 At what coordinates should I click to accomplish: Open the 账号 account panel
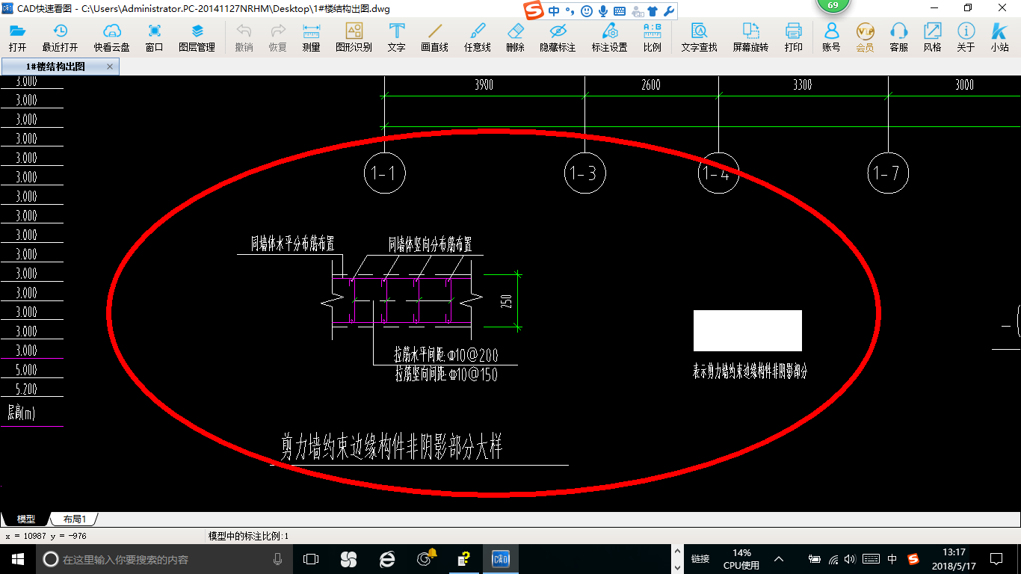tap(831, 37)
